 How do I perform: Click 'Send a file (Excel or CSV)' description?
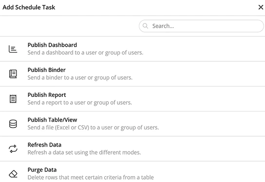tap(93, 127)
